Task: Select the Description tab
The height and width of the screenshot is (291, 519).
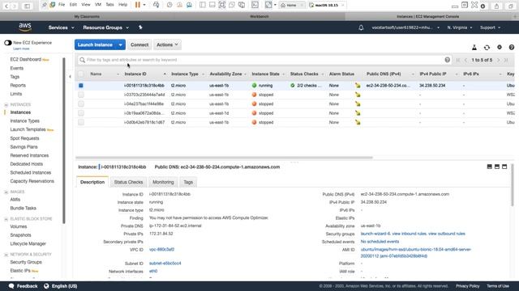Action: point(92,182)
